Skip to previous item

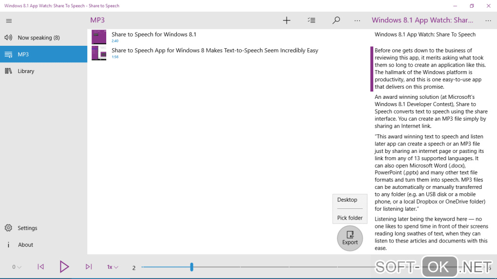pyautogui.click(x=40, y=267)
